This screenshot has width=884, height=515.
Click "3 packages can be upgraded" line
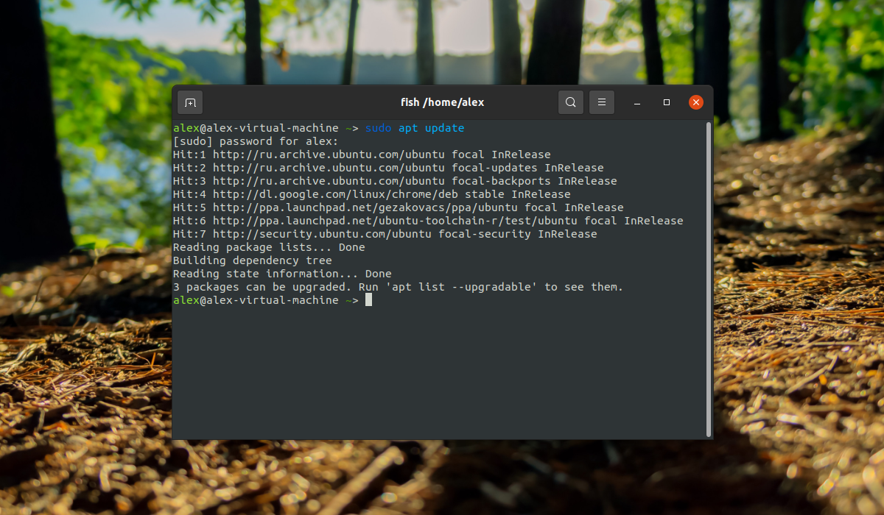click(399, 287)
